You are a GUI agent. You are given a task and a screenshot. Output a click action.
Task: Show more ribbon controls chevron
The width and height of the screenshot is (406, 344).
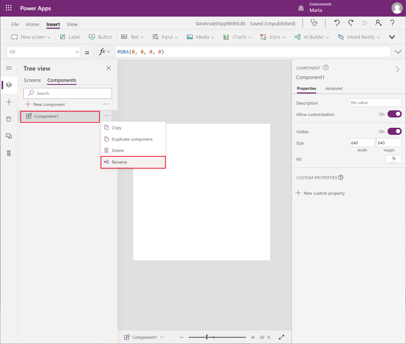tap(392, 37)
